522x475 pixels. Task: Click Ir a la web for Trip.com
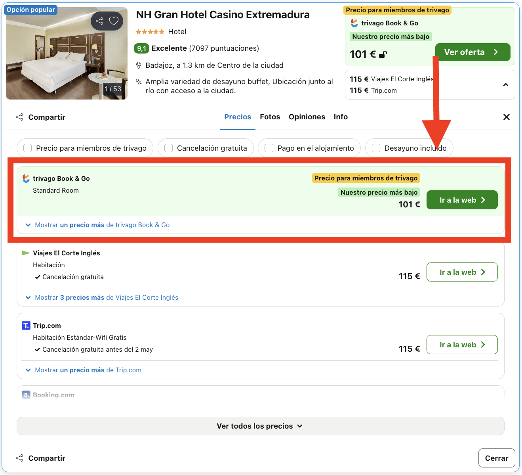coord(462,344)
